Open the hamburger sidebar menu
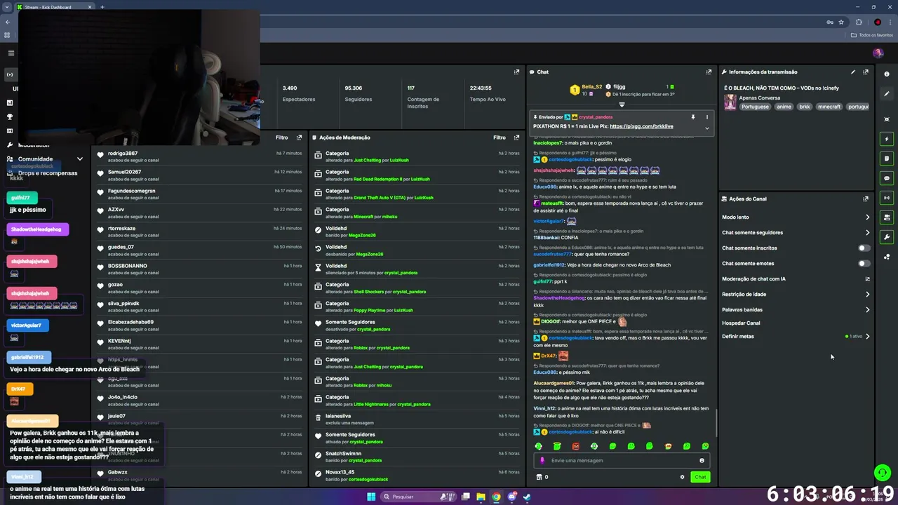This screenshot has width=898, height=505. (11, 53)
